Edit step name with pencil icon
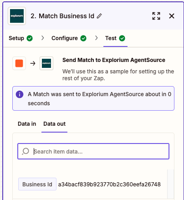Screen dimensions: 184x200 pyautogui.click(x=99, y=16)
